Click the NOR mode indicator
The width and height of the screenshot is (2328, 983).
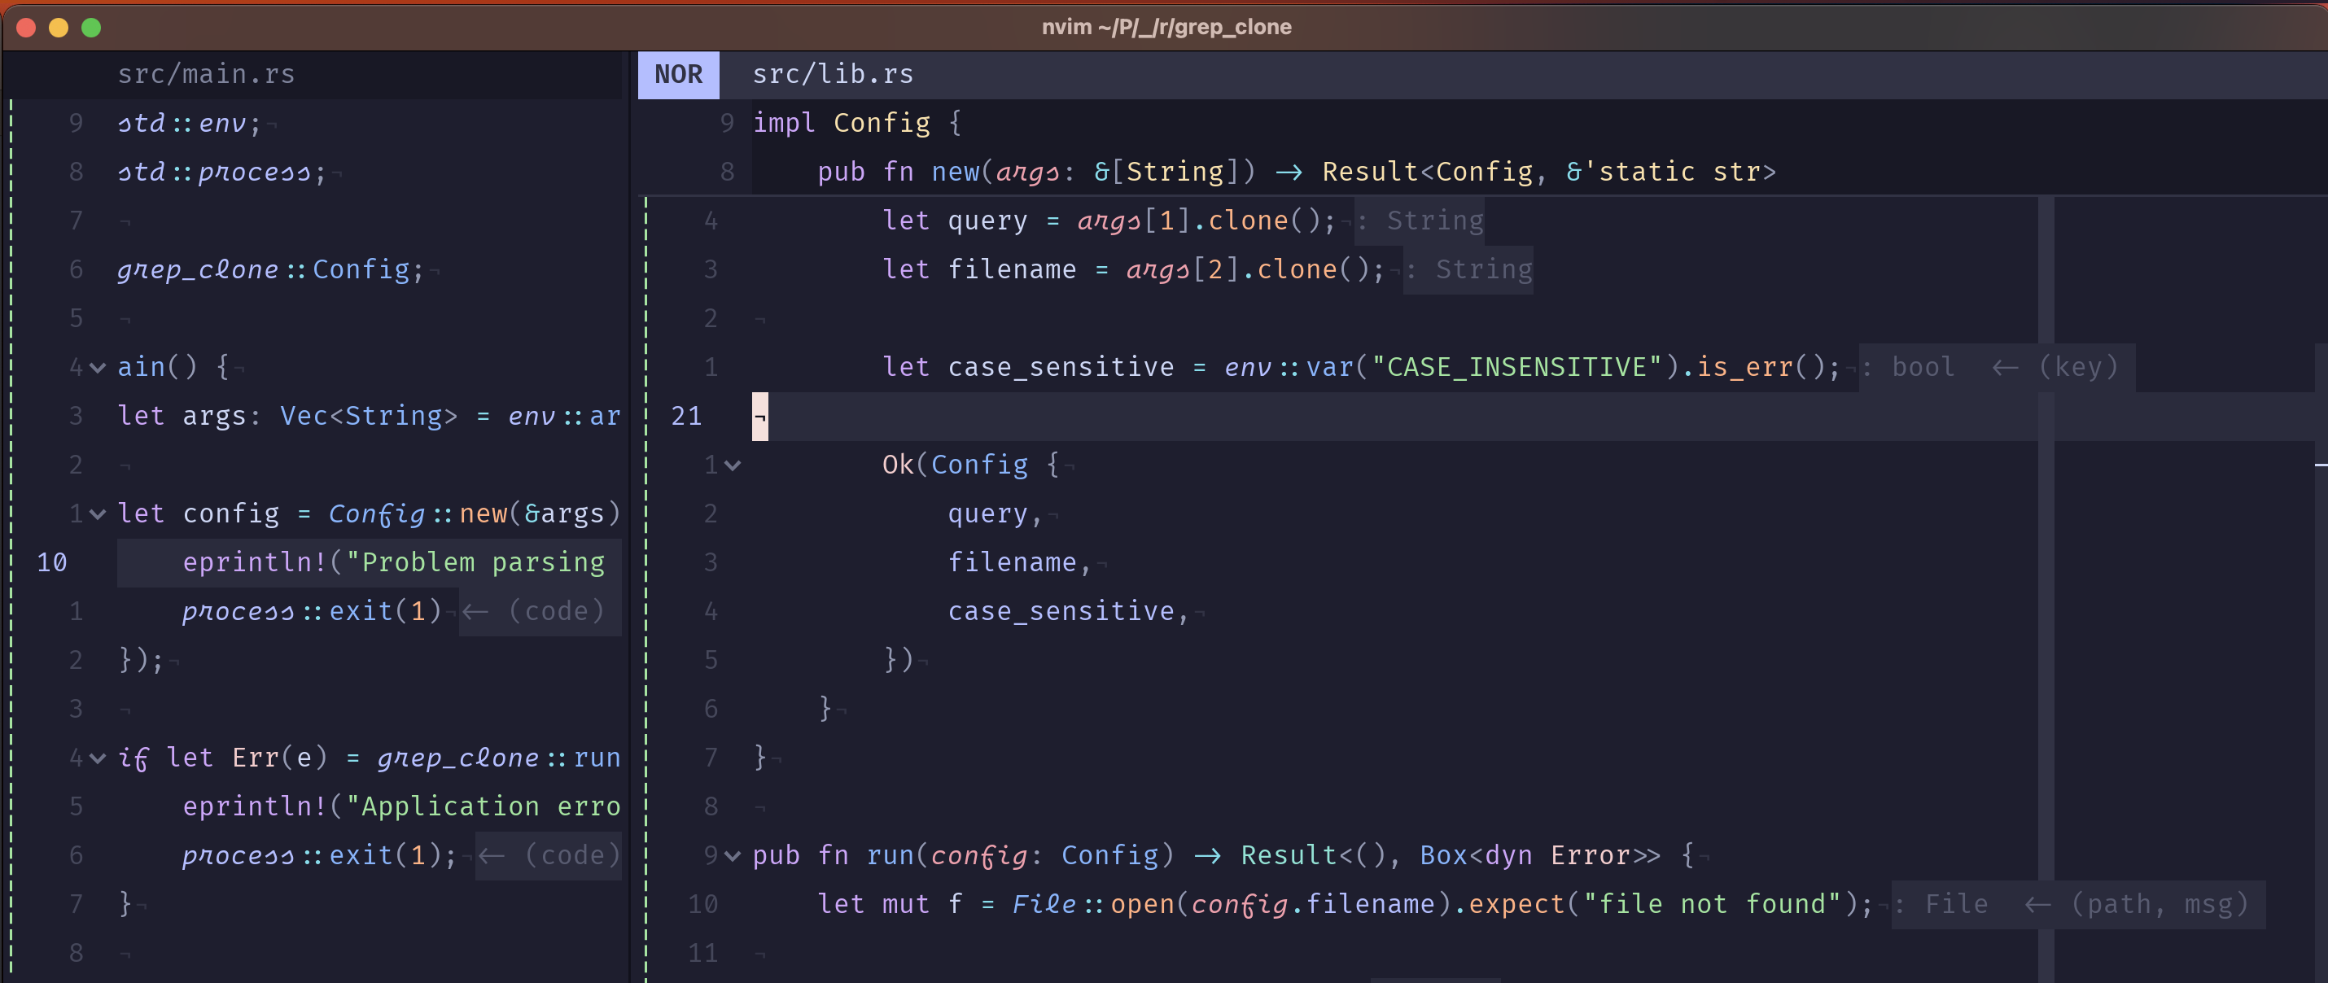click(678, 74)
